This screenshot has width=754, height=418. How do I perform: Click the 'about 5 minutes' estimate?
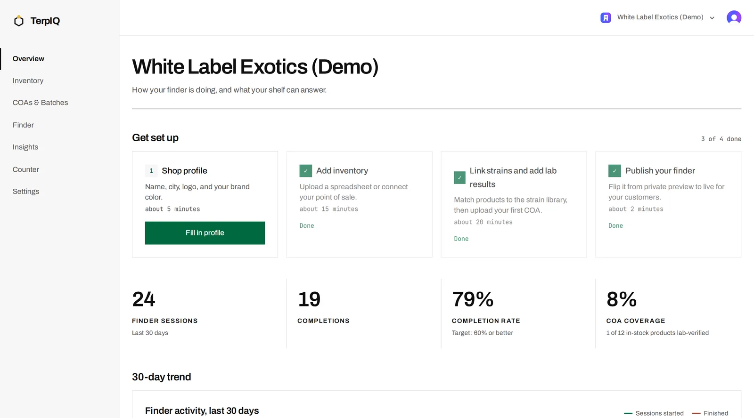pos(172,209)
